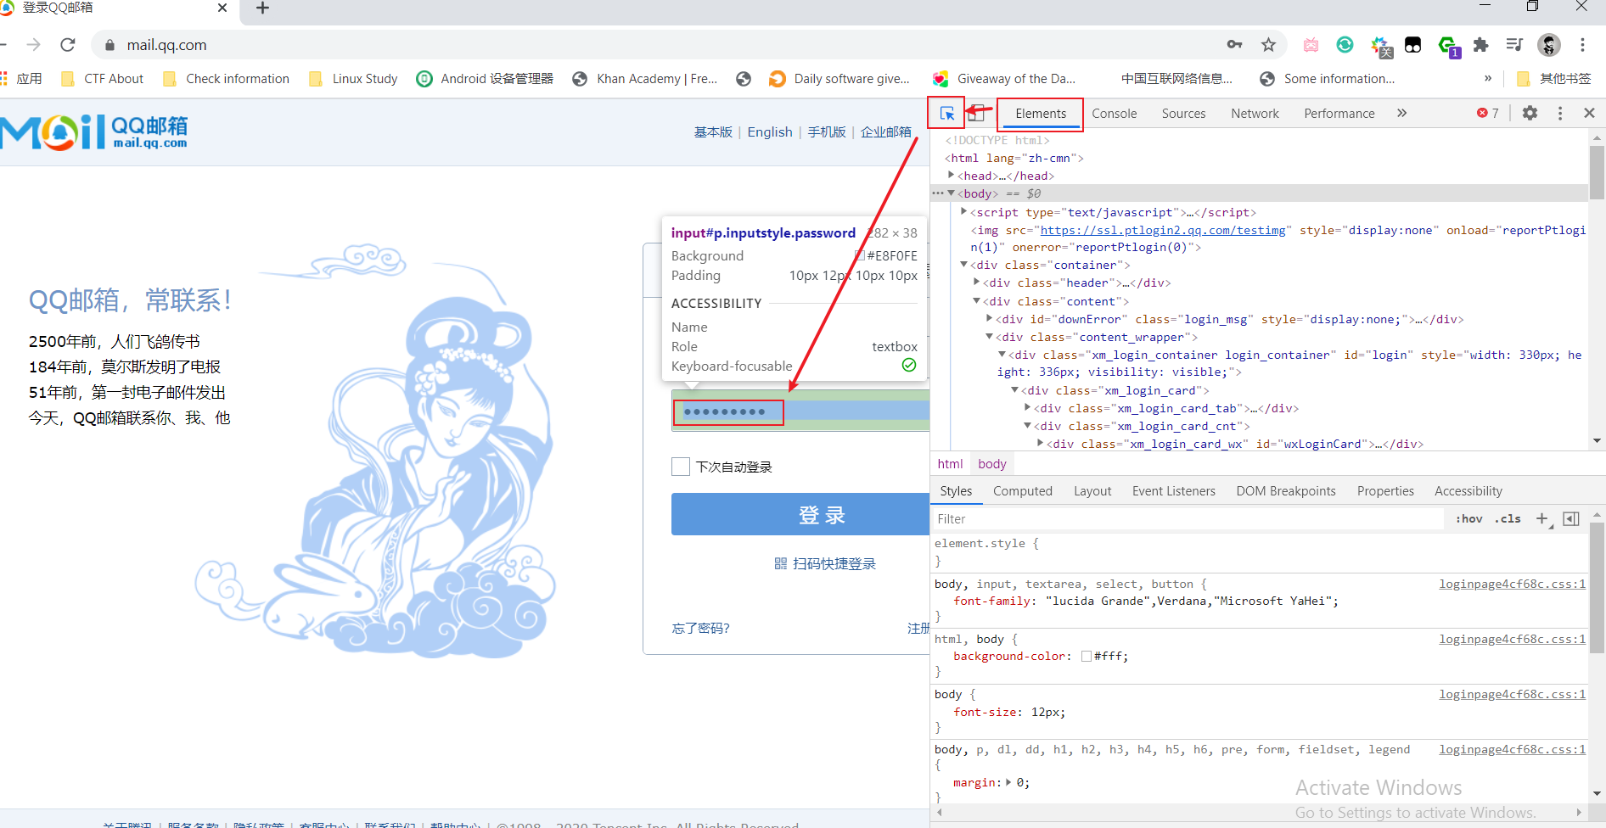
Task: Open DevTools kebab menu for customization
Action: click(x=1559, y=113)
